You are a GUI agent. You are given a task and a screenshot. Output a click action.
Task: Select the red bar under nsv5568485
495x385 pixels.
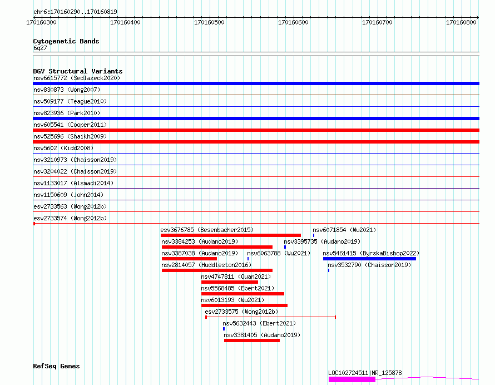click(x=242, y=294)
